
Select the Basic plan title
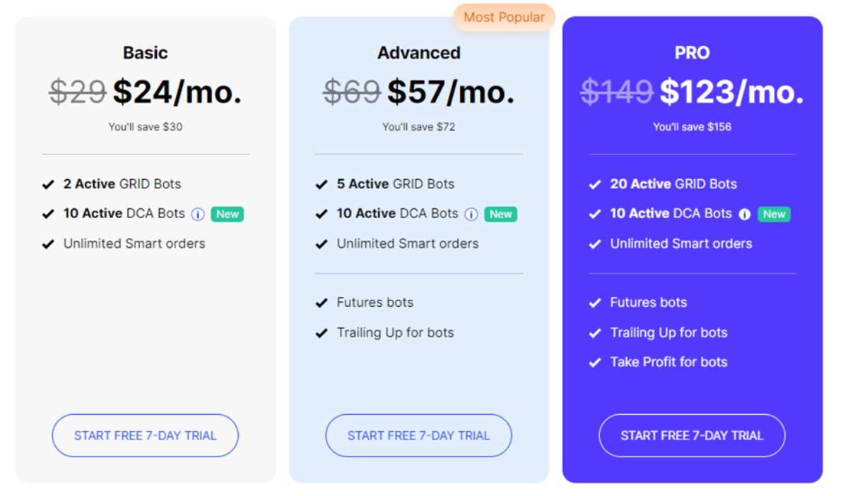coord(146,53)
